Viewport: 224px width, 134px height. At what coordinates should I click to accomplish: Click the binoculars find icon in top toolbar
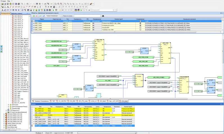click(45, 4)
